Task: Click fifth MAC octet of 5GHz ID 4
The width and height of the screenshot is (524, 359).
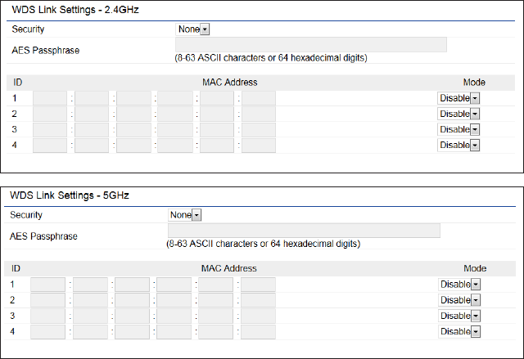Action: click(x=216, y=331)
